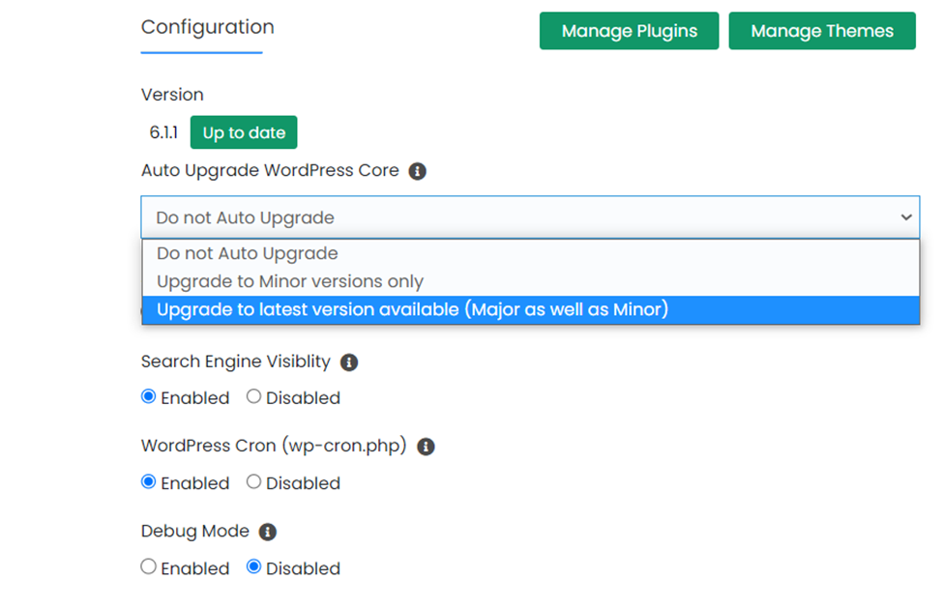Switch to the Configuration tab heading

pos(207,27)
